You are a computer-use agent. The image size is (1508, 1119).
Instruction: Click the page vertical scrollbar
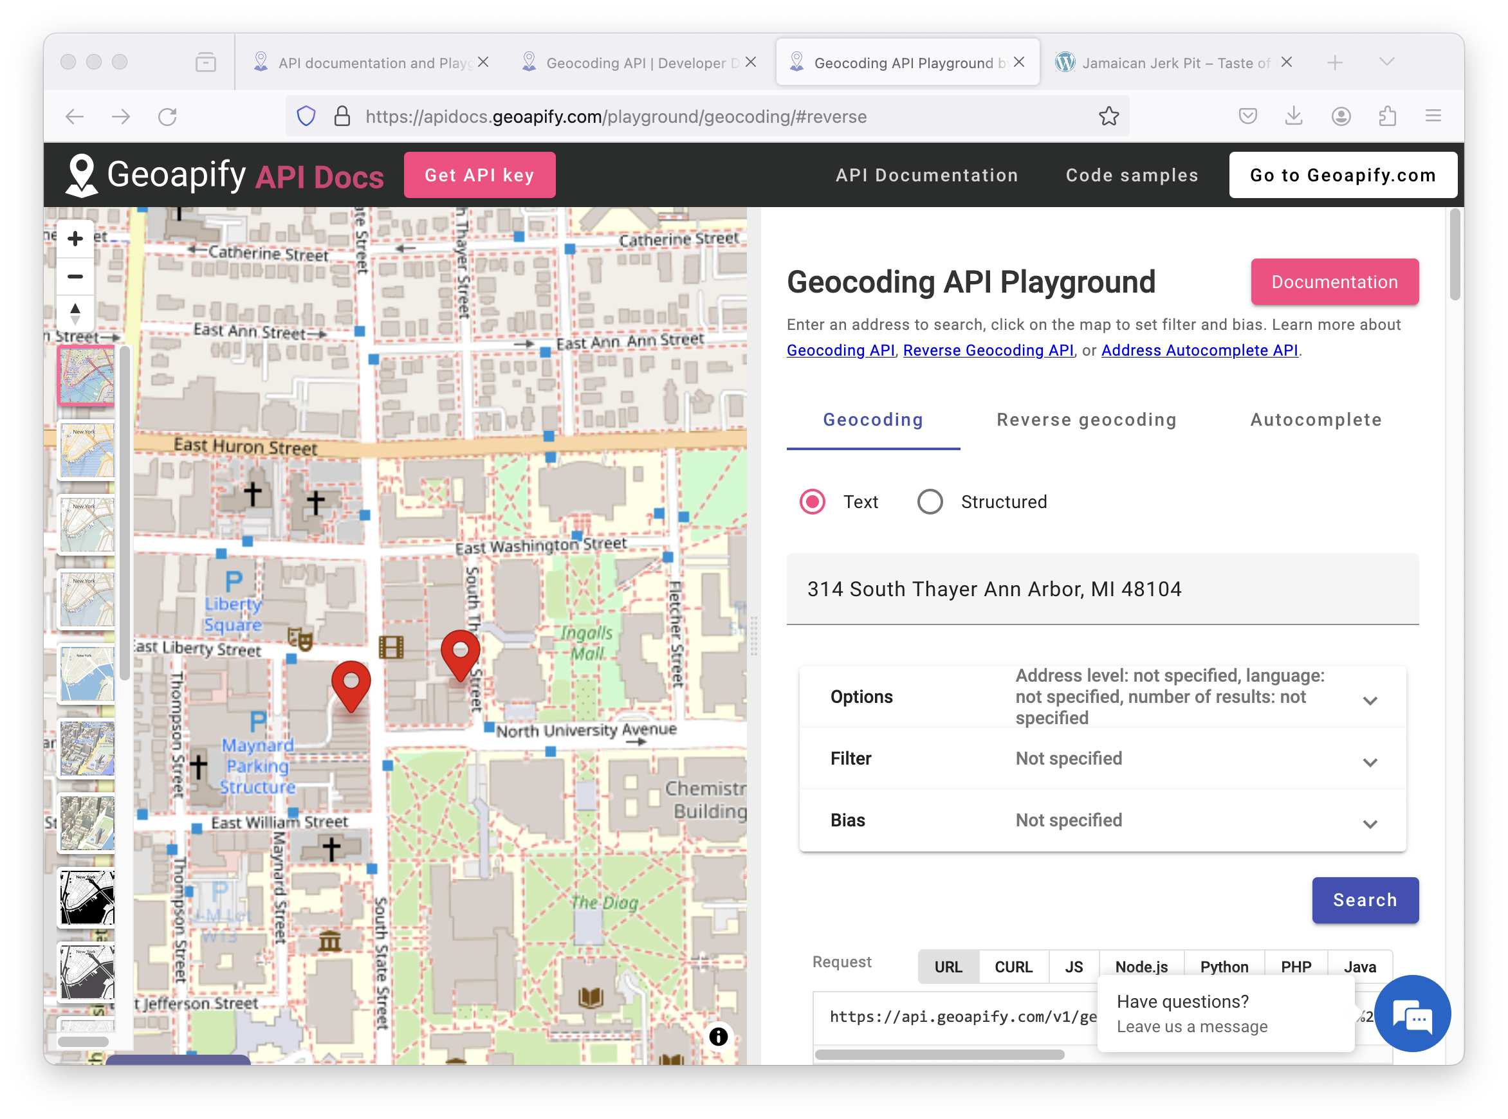1455,255
